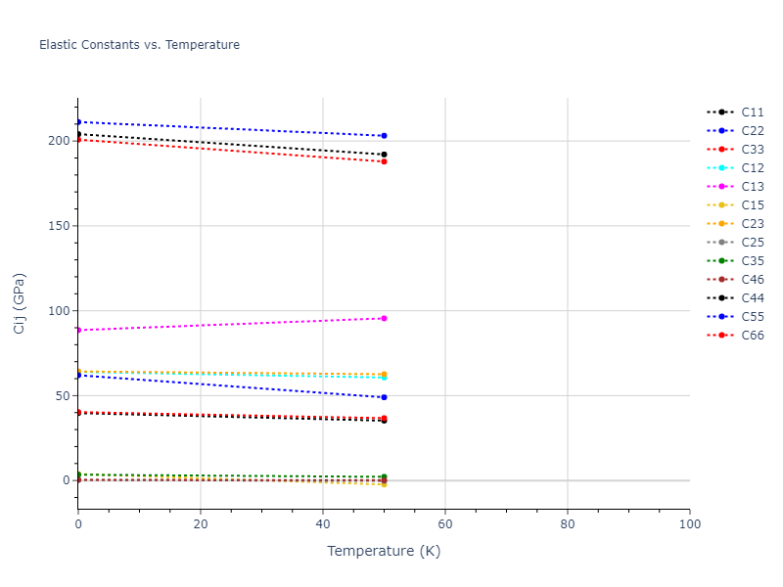Select the magenta C13 data point at 50 K
Viewport: 783px width, 587px height.
coord(384,318)
